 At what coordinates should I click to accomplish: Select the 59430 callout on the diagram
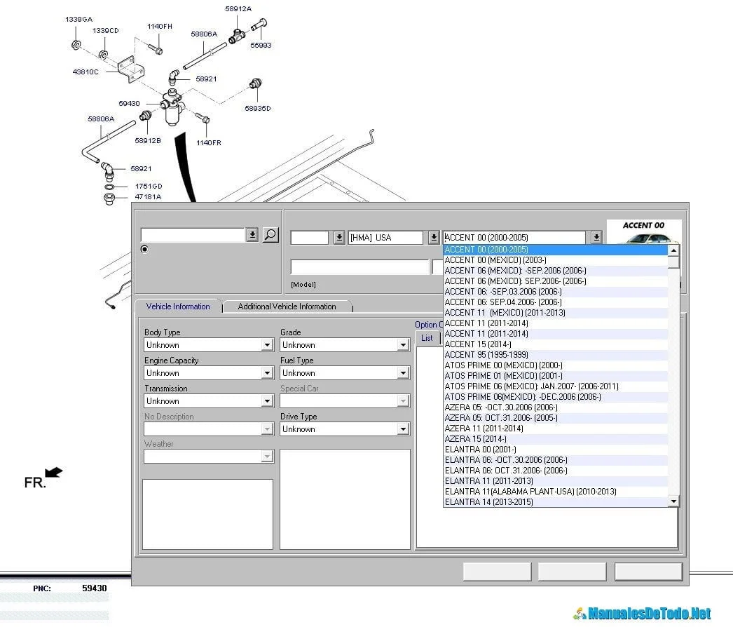pos(129,103)
